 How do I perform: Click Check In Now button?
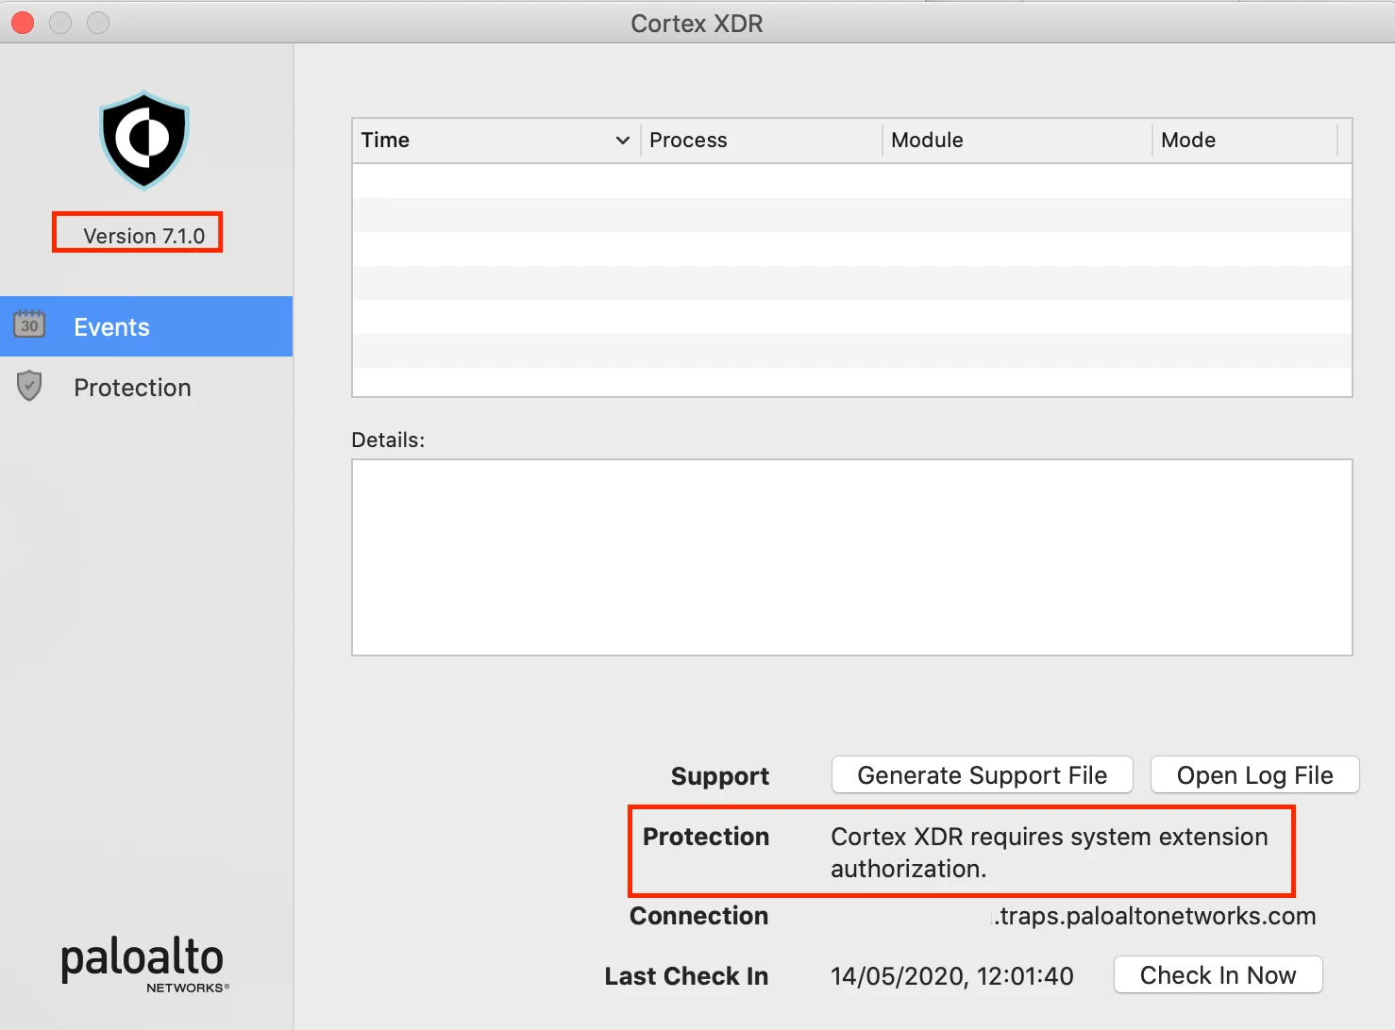(x=1218, y=975)
